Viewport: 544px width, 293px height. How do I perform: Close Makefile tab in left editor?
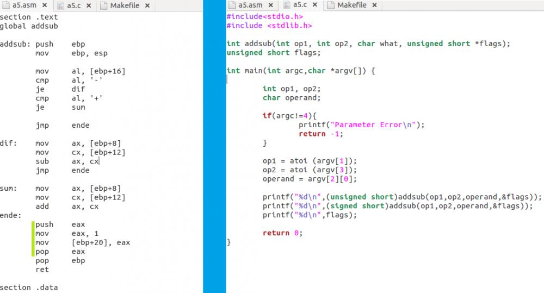tap(147, 5)
